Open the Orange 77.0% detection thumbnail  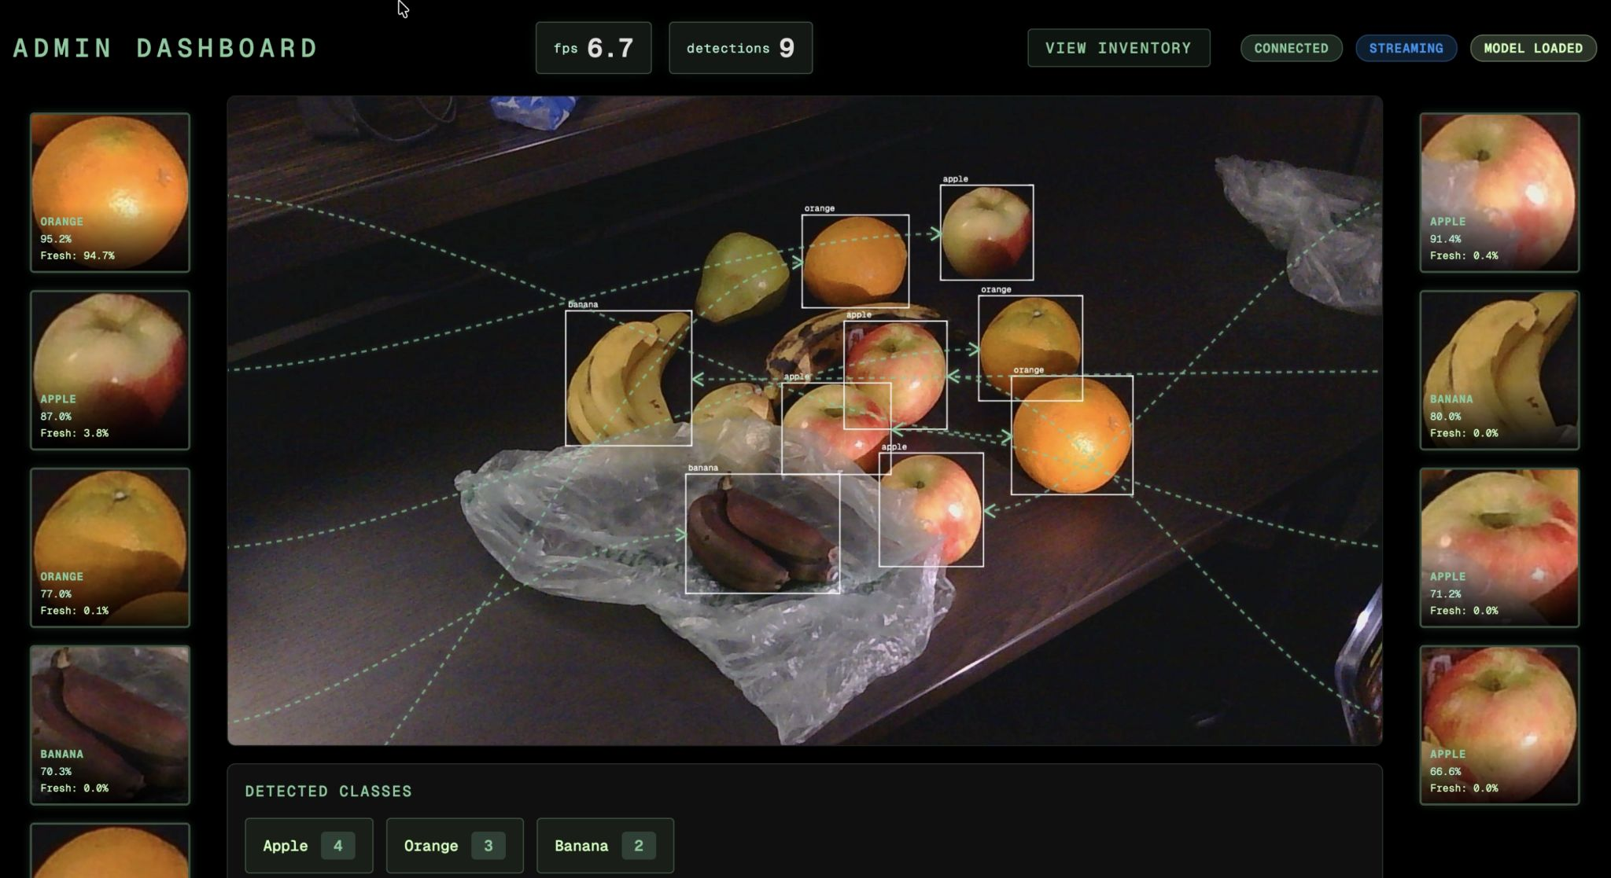tap(110, 548)
